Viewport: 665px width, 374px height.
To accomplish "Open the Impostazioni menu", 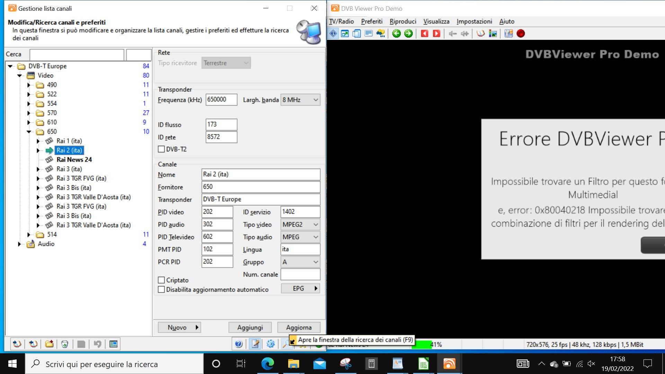I will [x=474, y=21].
